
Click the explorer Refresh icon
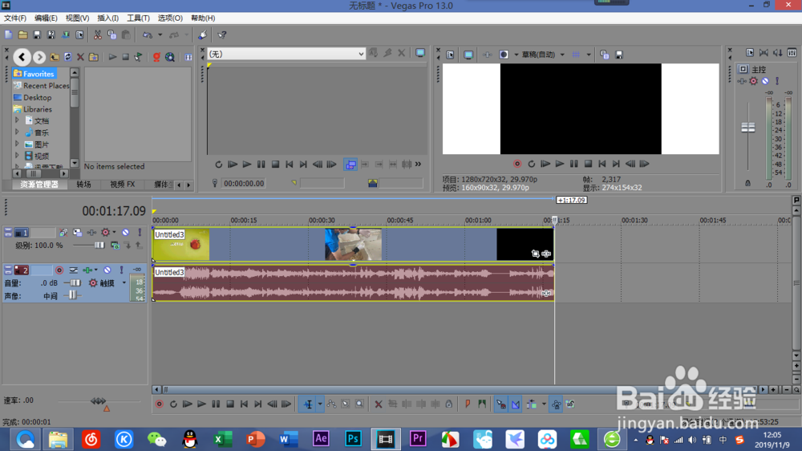pos(68,57)
